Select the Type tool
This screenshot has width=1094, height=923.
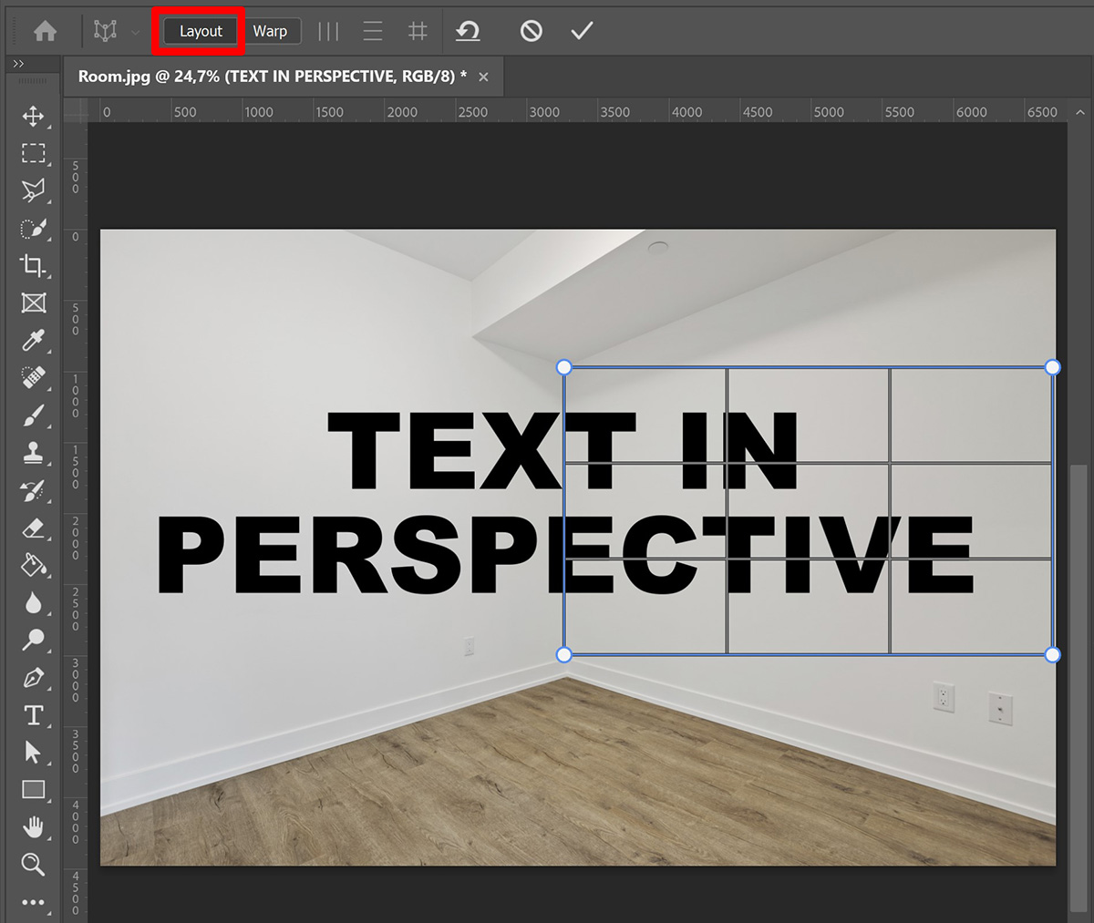pyautogui.click(x=33, y=715)
